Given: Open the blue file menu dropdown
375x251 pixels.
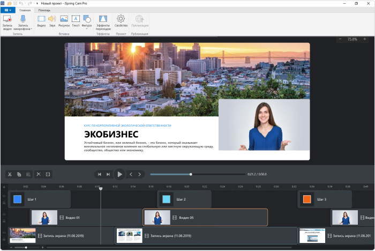Looking at the screenshot, I should [8, 10].
